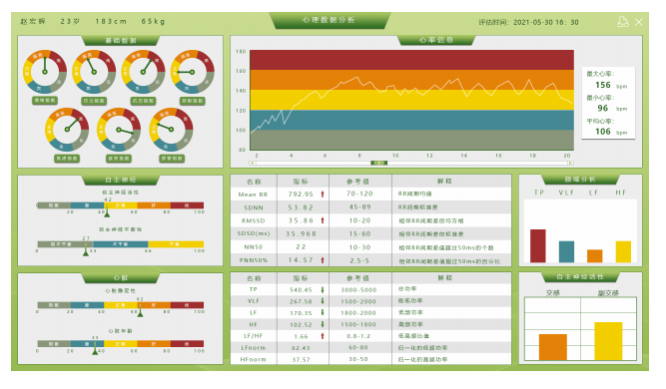Click the right arrow of heart-rate chart scrollbar
This screenshot has width=666, height=389.
[x=571, y=163]
